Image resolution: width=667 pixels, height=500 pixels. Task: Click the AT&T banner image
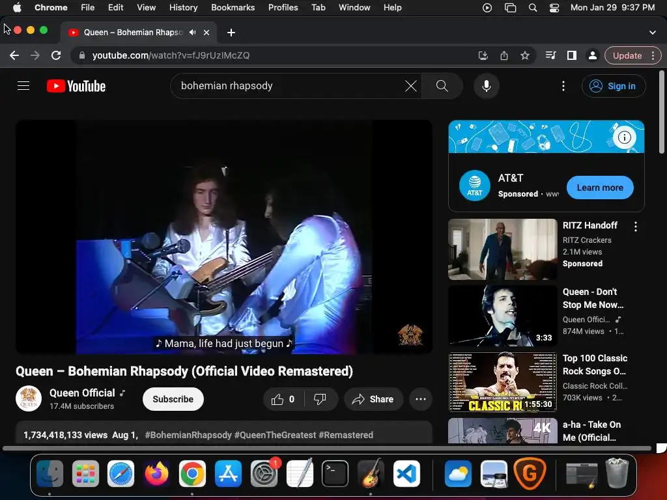[546, 137]
